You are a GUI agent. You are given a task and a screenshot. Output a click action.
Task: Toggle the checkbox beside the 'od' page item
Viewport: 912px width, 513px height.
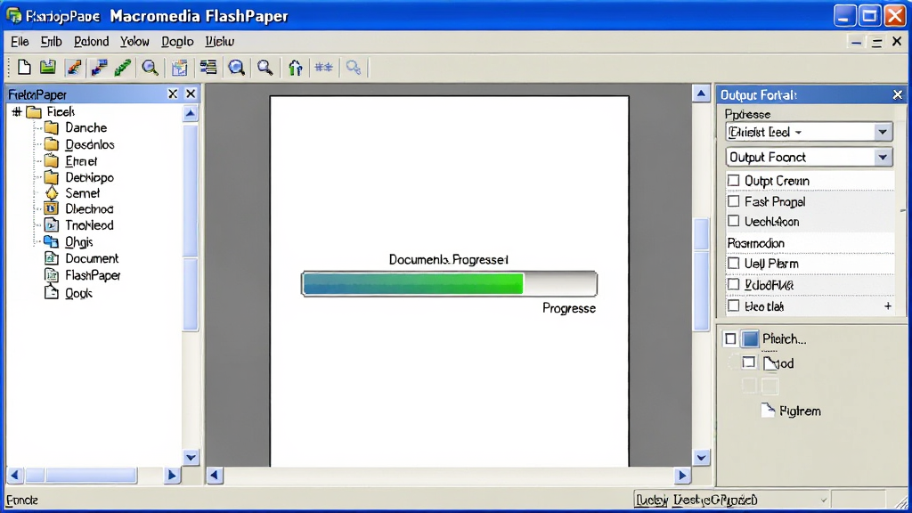(748, 363)
